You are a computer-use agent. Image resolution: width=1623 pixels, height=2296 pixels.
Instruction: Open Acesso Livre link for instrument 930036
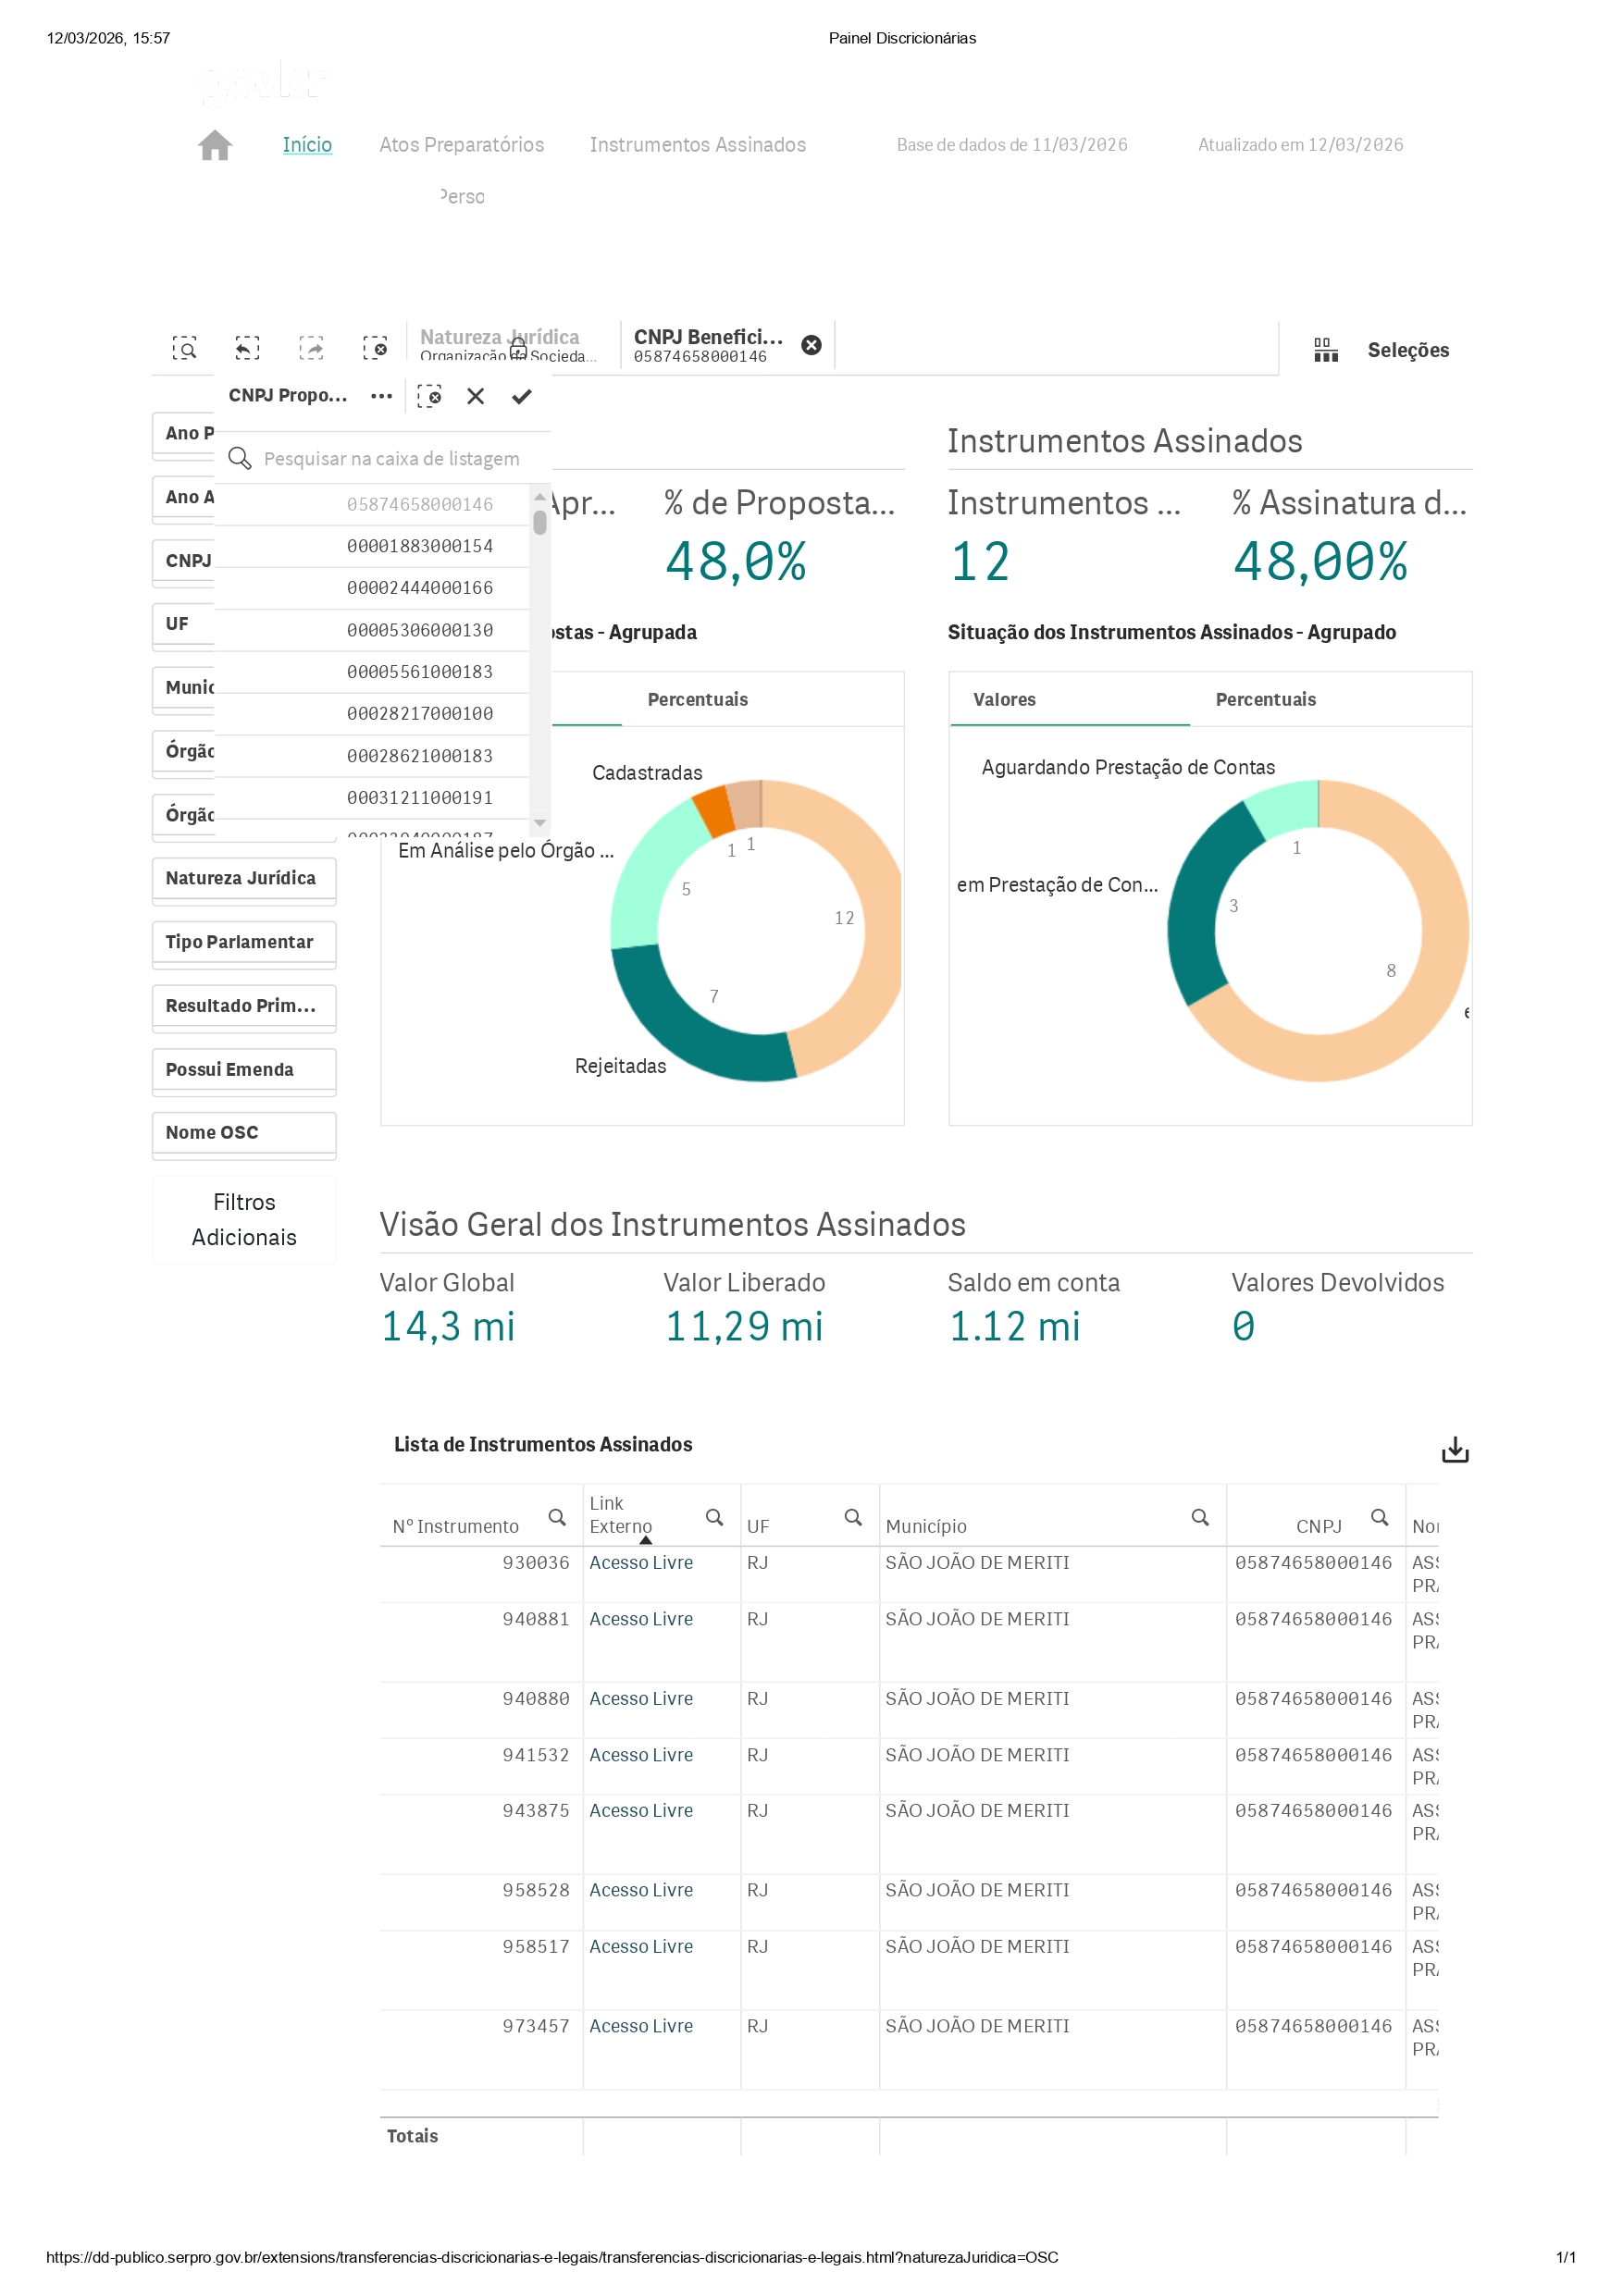pyautogui.click(x=640, y=1563)
